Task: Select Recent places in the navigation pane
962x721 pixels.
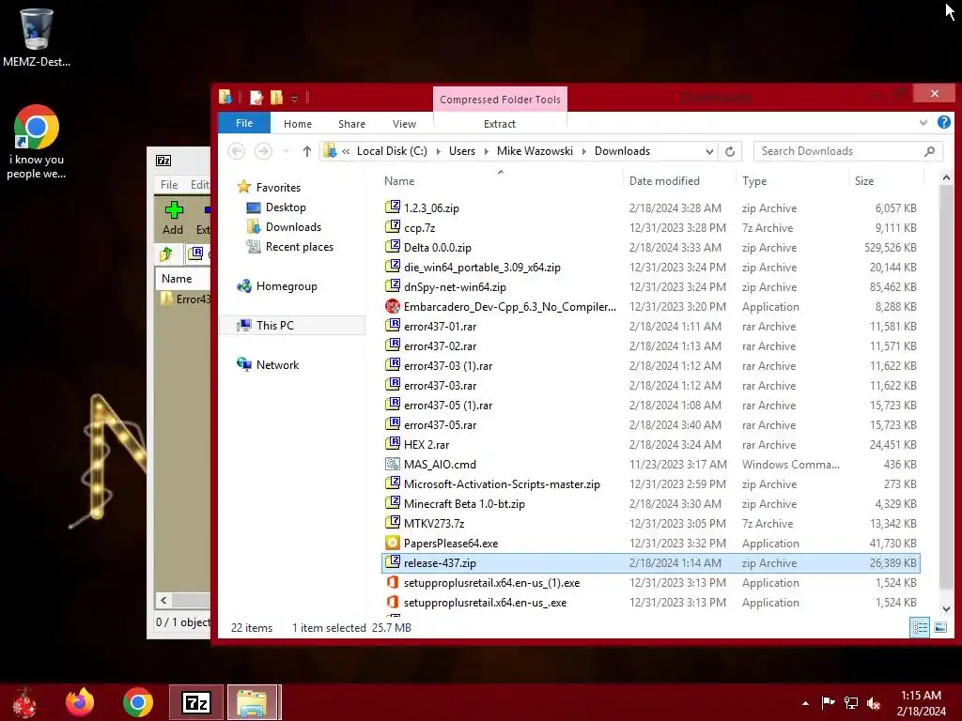Action: tap(300, 247)
